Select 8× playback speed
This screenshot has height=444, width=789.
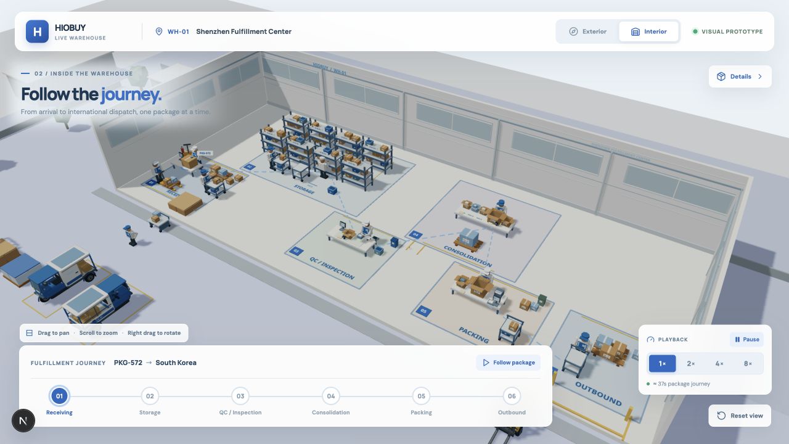[x=748, y=364]
